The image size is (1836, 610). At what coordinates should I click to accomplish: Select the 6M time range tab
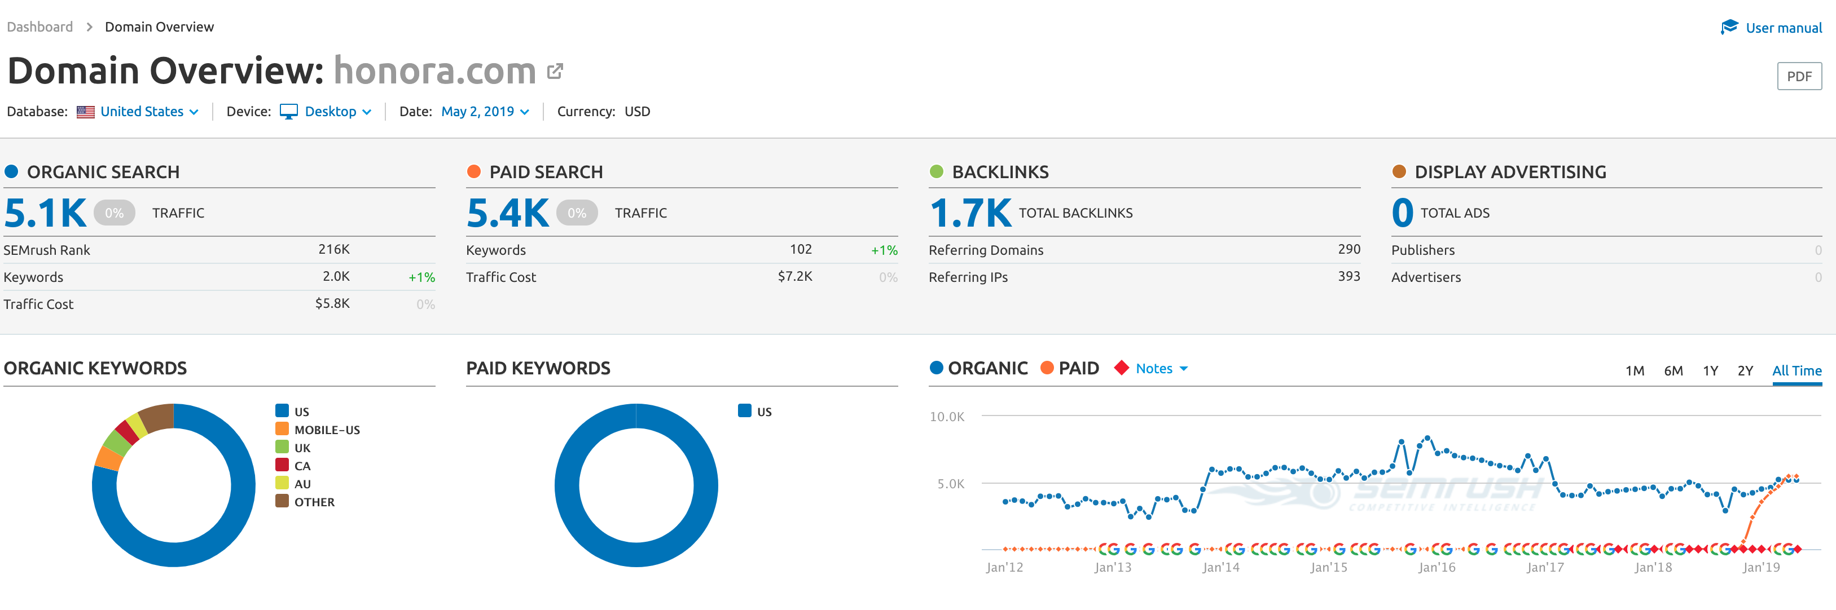click(1673, 371)
